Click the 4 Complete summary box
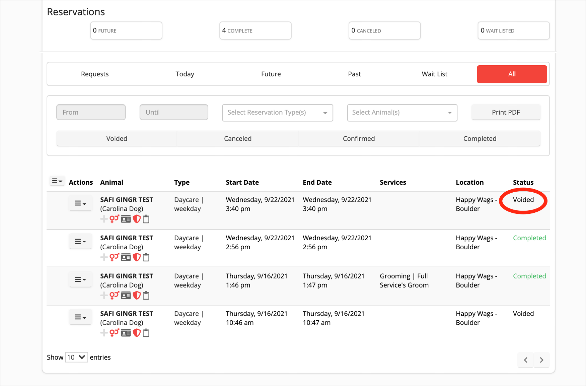 [255, 31]
